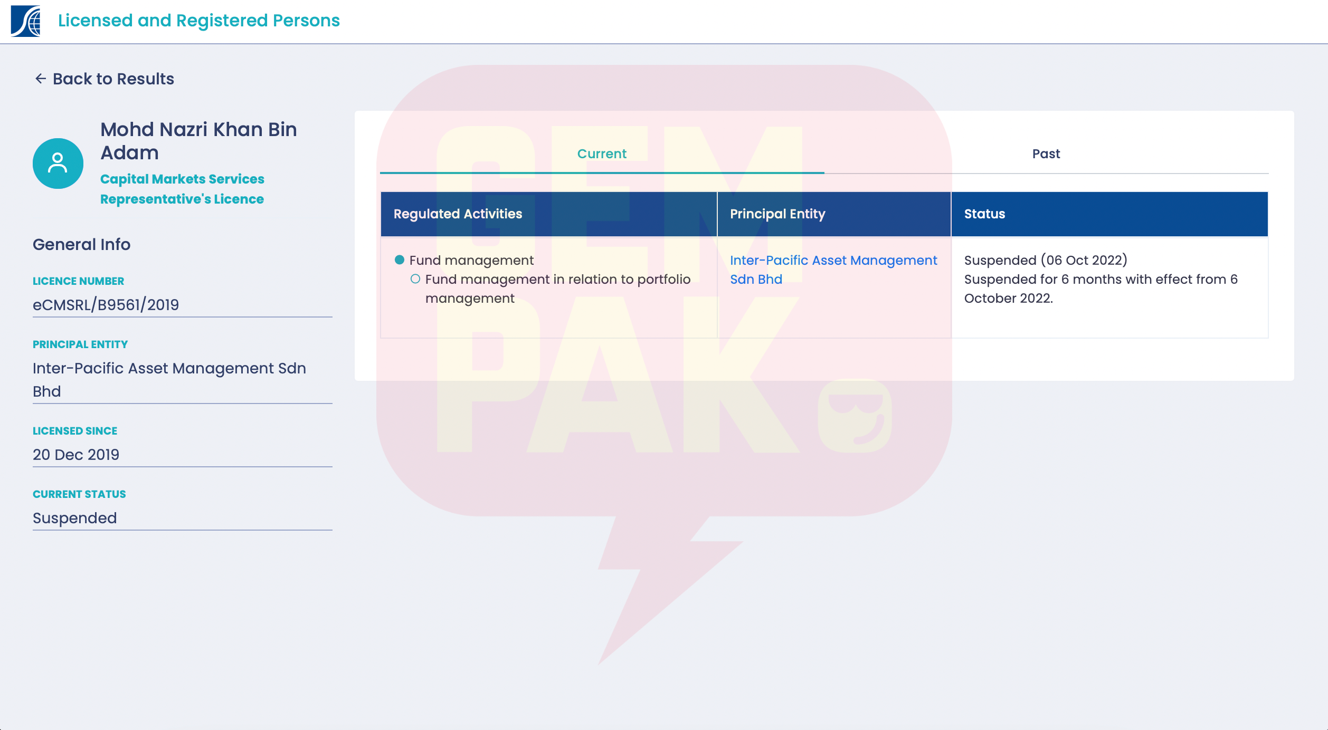Switch to the Current tab
This screenshot has width=1328, height=730.
point(602,154)
